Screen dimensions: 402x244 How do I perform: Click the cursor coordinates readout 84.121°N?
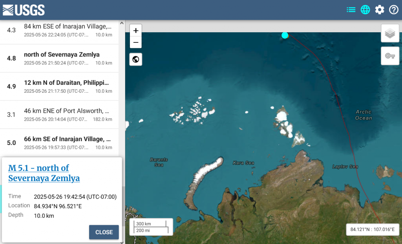pyautogui.click(x=372, y=229)
